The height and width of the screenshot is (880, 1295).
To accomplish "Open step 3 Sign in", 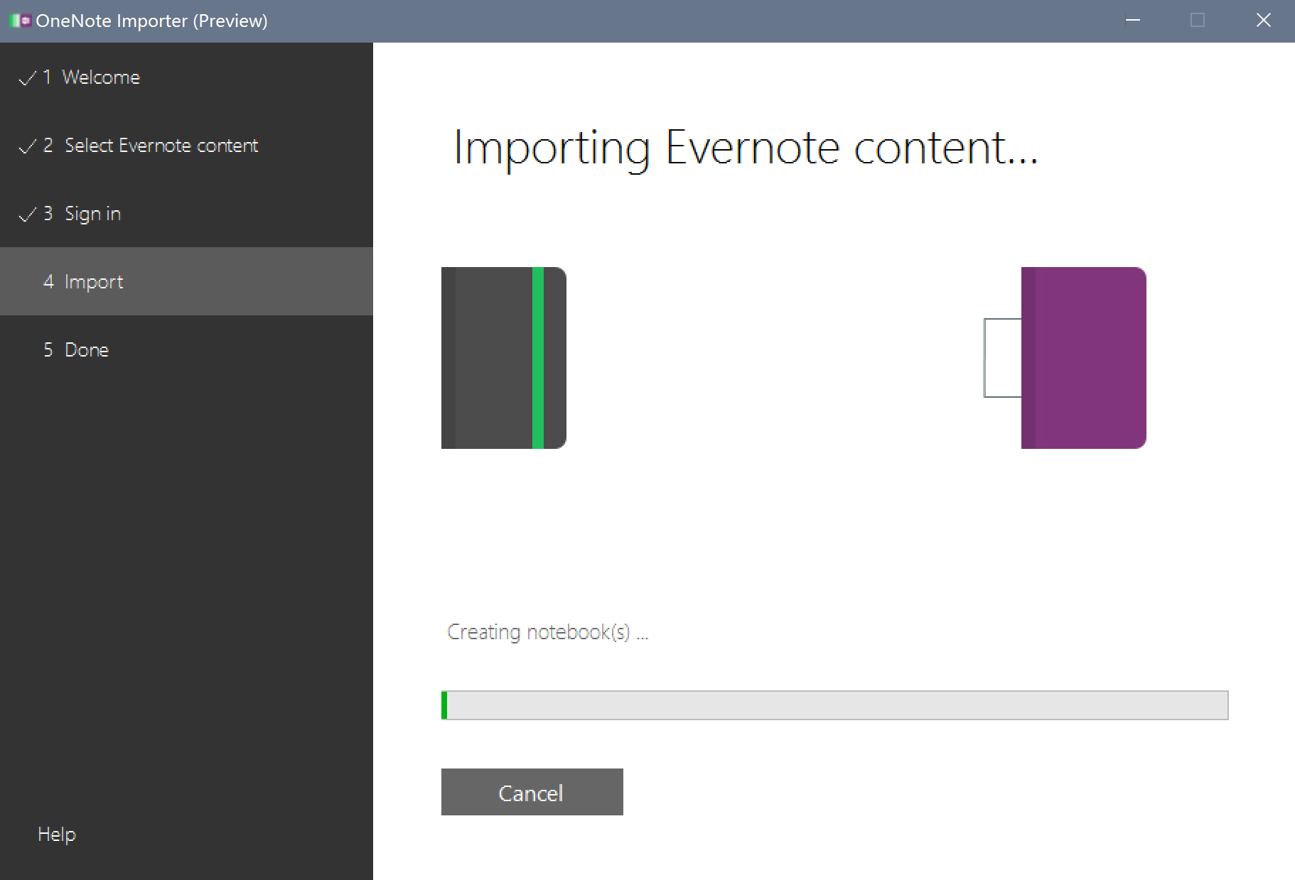I will 186,213.
